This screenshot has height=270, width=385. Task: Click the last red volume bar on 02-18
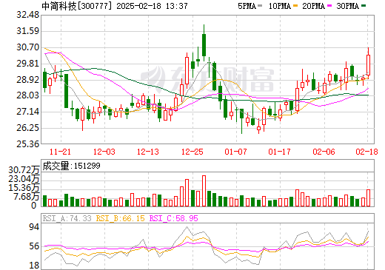(369, 198)
